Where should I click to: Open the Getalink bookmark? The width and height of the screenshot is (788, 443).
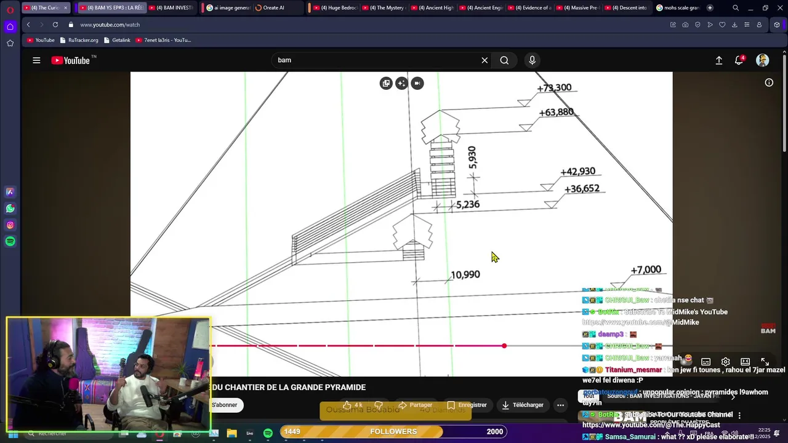(117, 40)
